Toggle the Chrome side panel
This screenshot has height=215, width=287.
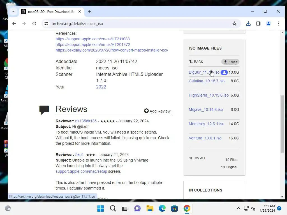point(258,24)
